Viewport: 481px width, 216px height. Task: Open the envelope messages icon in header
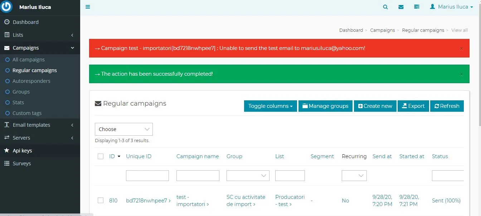coord(401,7)
